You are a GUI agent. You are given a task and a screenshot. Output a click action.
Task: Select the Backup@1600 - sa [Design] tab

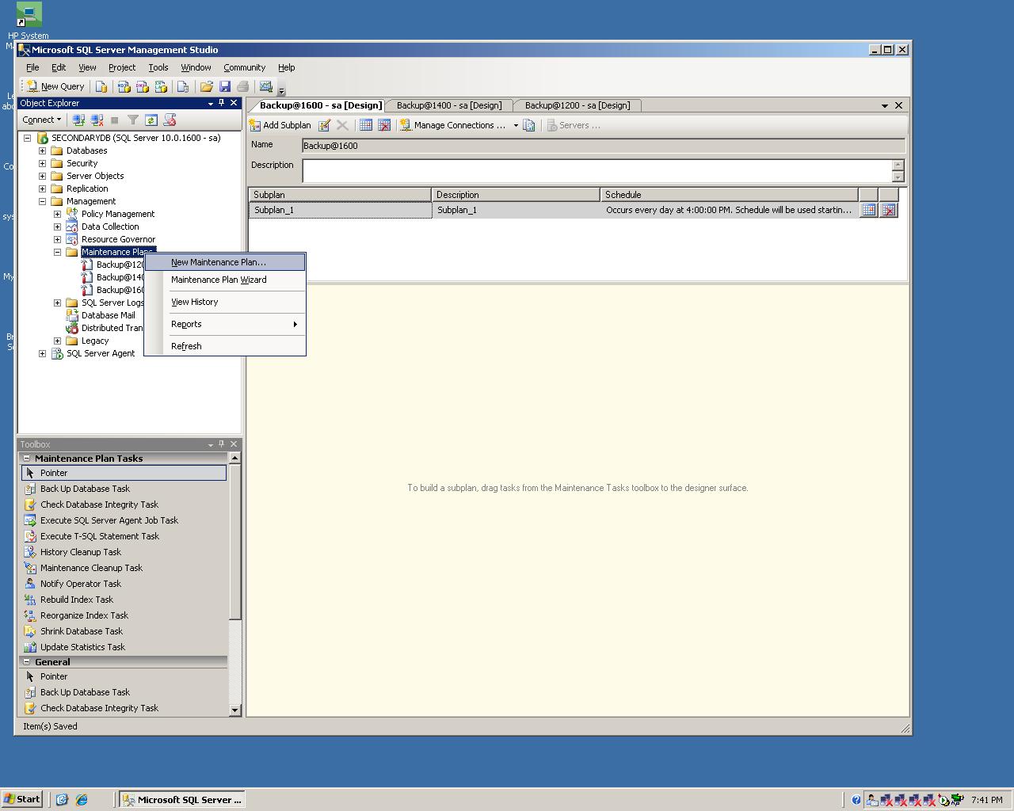(x=320, y=105)
